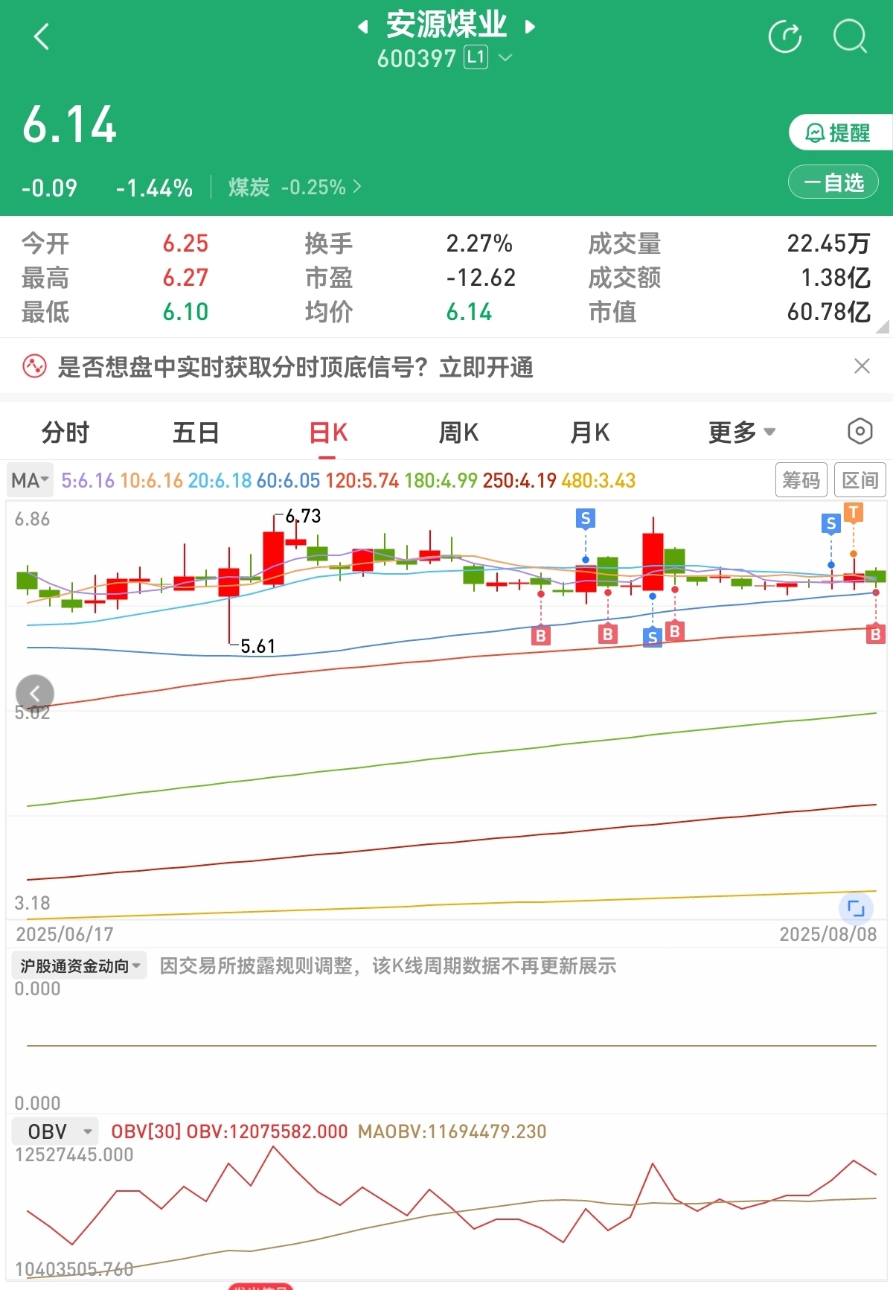893x1290 pixels.
Task: Remove from watchlist via 自选 button
Action: (x=833, y=182)
